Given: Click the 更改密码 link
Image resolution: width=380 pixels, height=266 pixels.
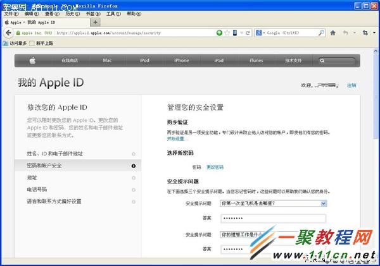Looking at the screenshot, I should (x=215, y=167).
